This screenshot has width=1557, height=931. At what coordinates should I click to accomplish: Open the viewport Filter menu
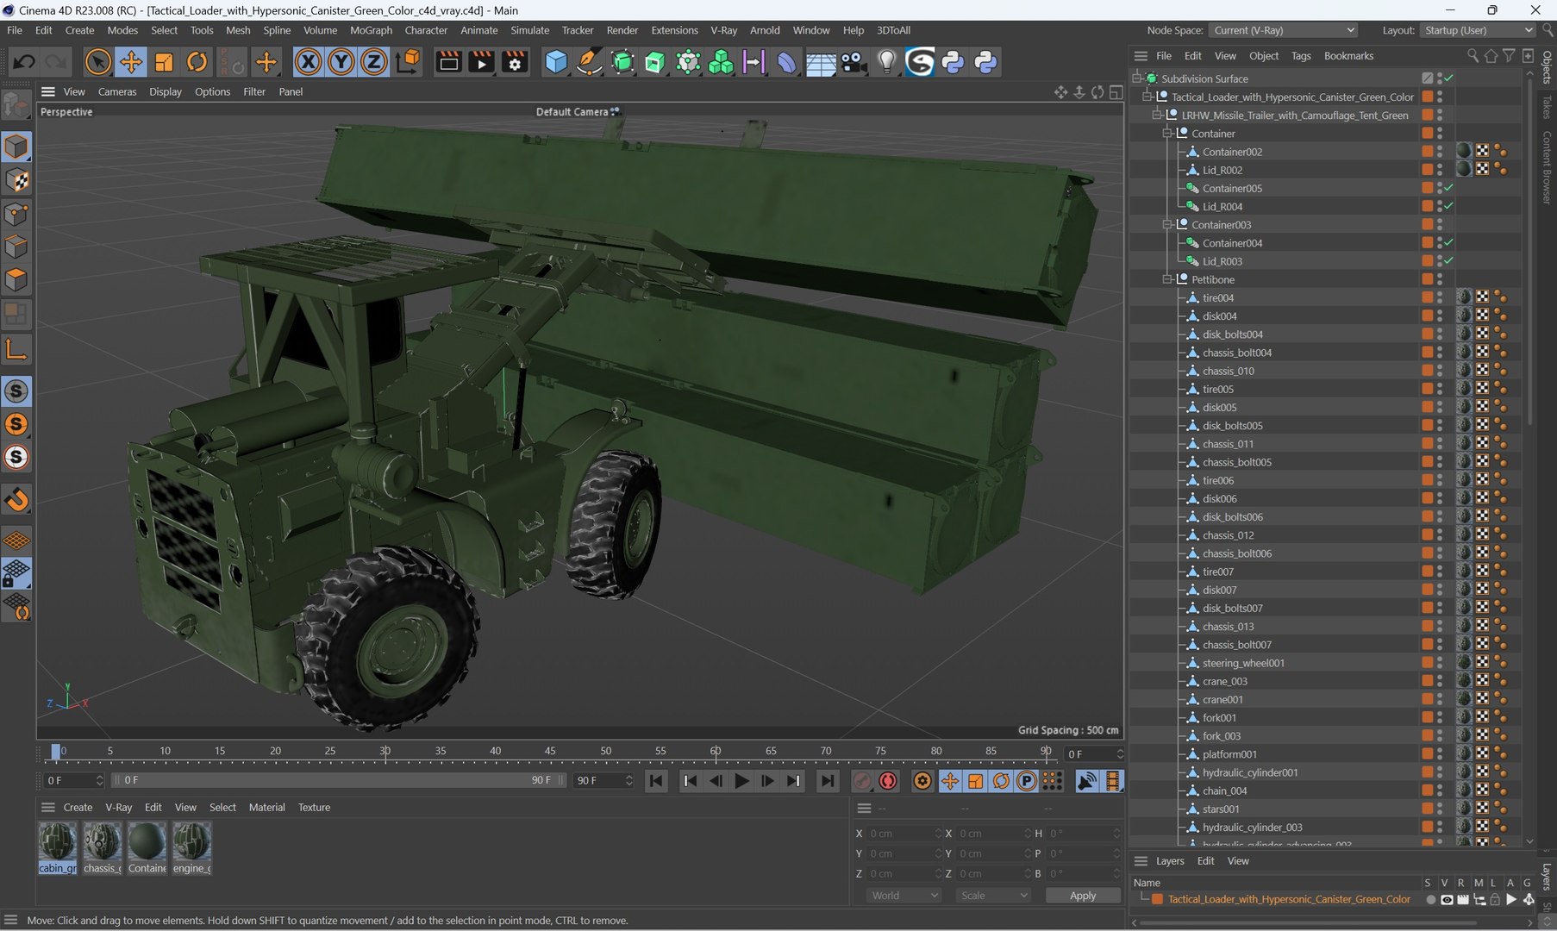coord(254,91)
